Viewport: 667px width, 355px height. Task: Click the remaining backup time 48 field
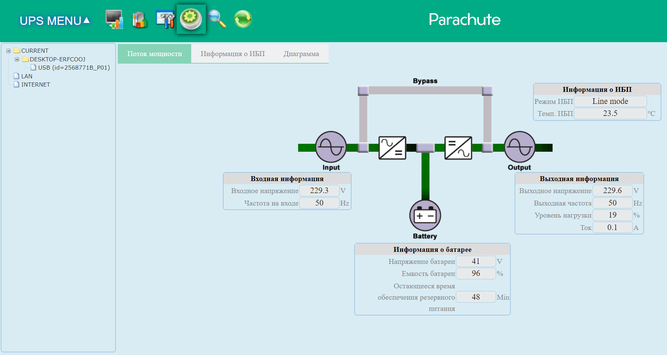tap(476, 297)
